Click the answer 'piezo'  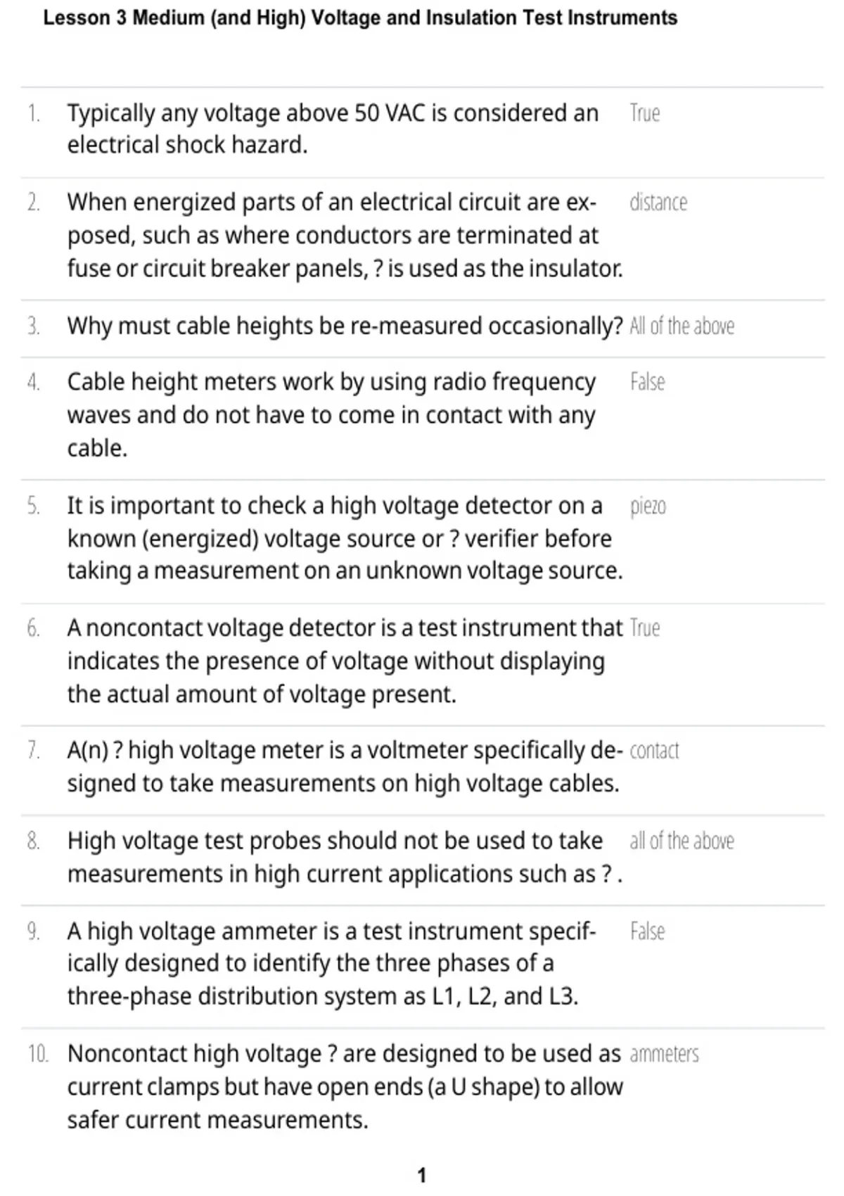point(648,507)
